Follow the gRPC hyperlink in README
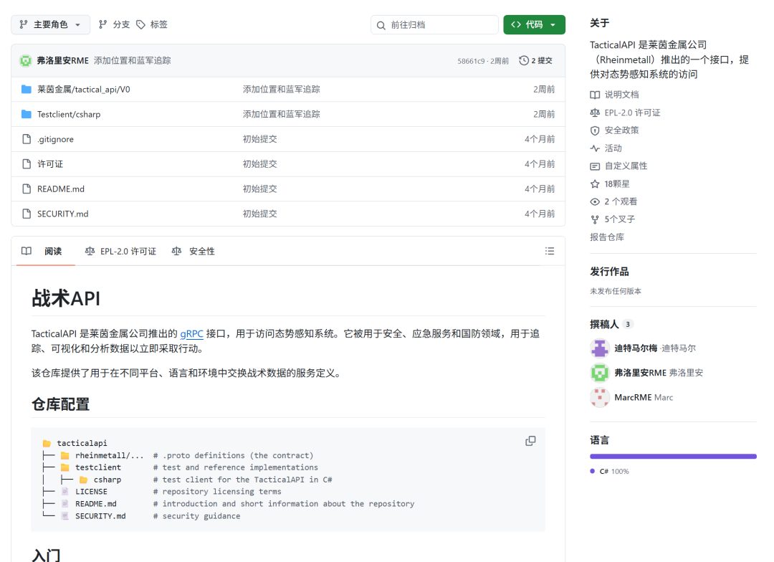Screen dimensions: 774x562 coord(191,334)
